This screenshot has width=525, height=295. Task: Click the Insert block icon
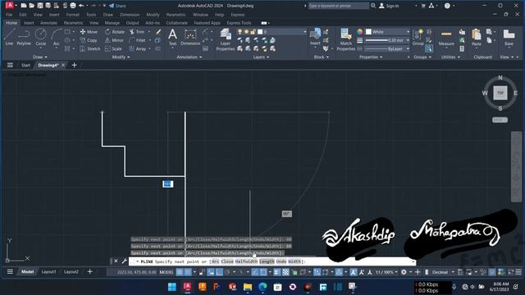point(315,36)
